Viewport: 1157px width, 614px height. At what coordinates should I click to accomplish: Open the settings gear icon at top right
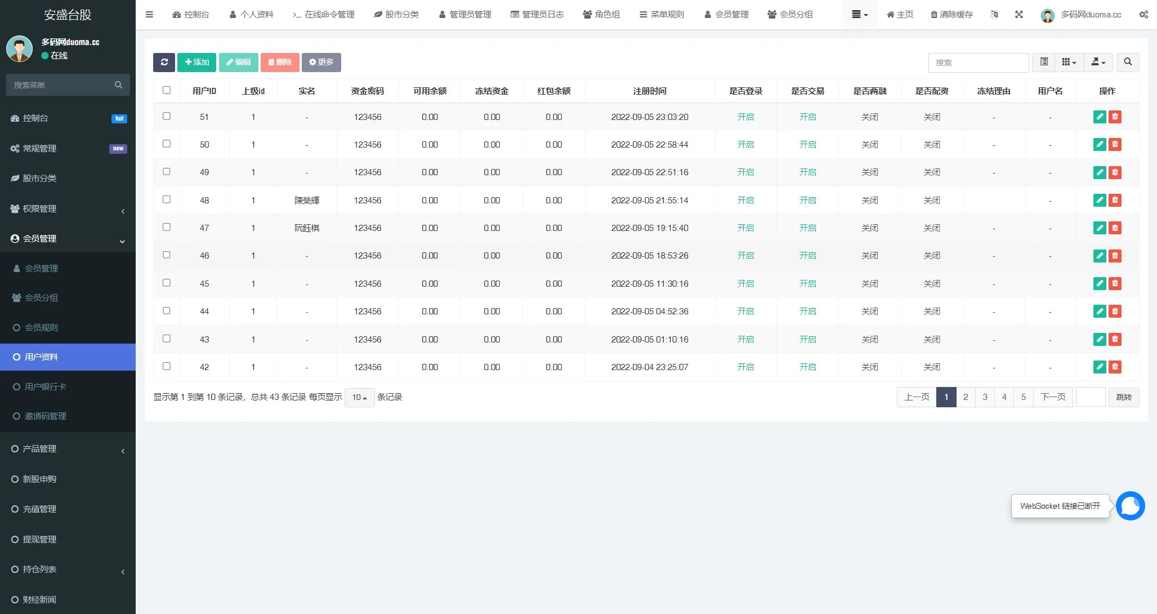[x=1143, y=15]
